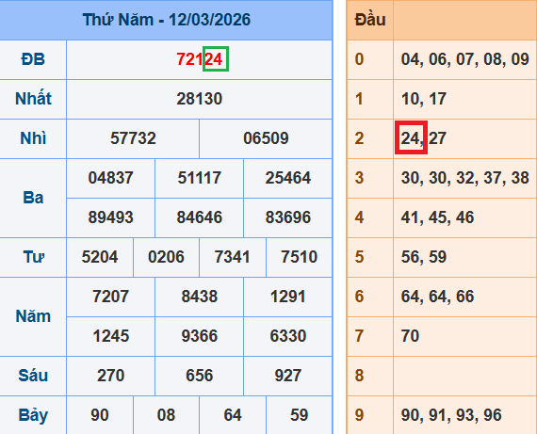
Task: Pick the Ba result 83696
Action: (288, 217)
